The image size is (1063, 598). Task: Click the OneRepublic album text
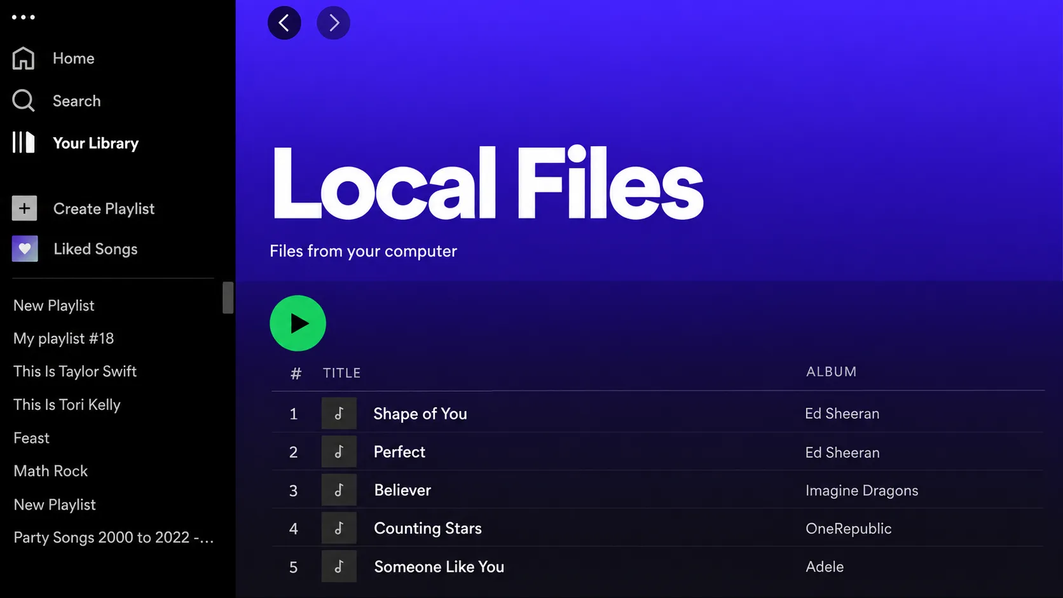849,529
